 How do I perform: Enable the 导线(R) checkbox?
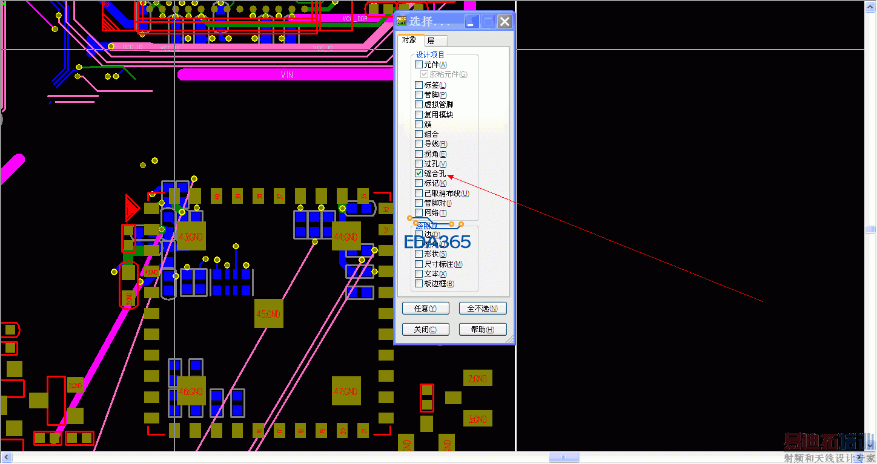[419, 144]
